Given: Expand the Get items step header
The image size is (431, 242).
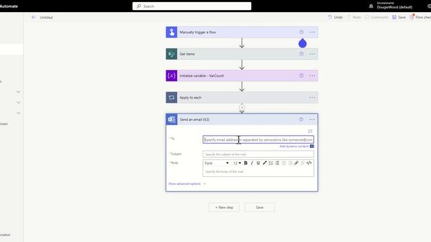Looking at the screenshot, I should [242, 54].
